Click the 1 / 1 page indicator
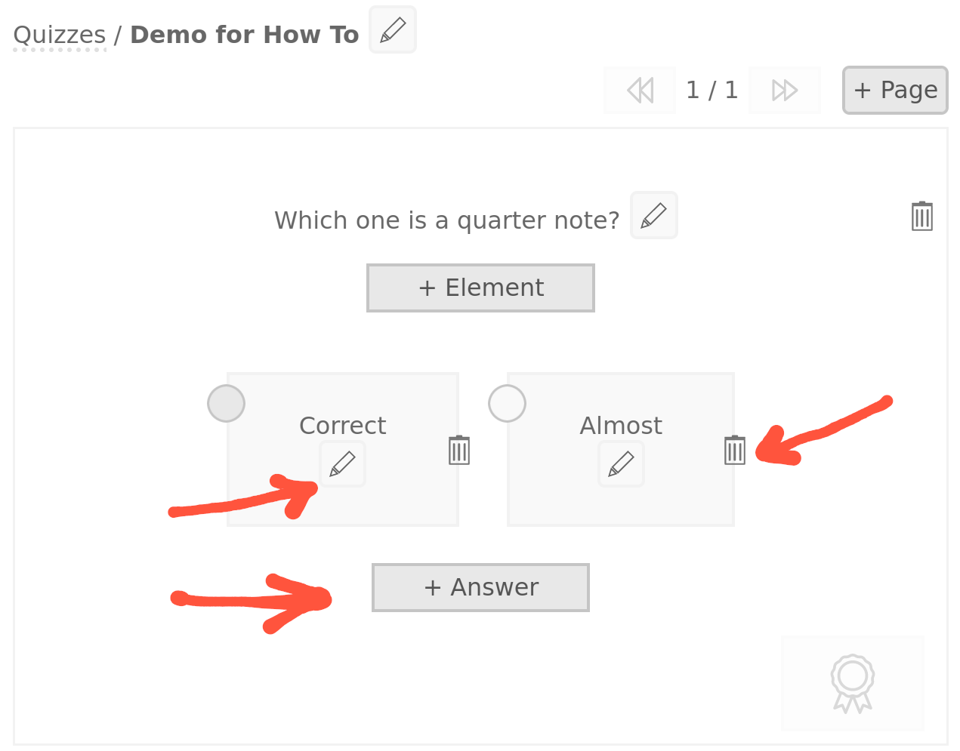The height and width of the screenshot is (751, 960). coord(712,91)
